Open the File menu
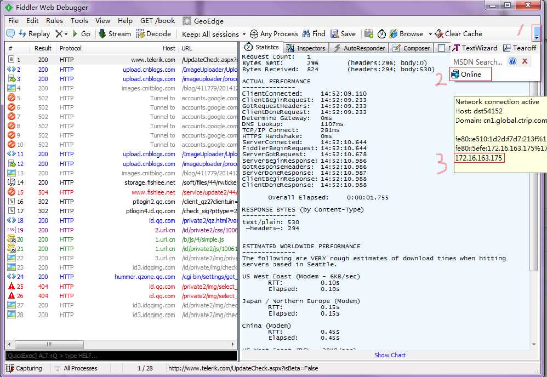The image size is (547, 377). point(13,21)
